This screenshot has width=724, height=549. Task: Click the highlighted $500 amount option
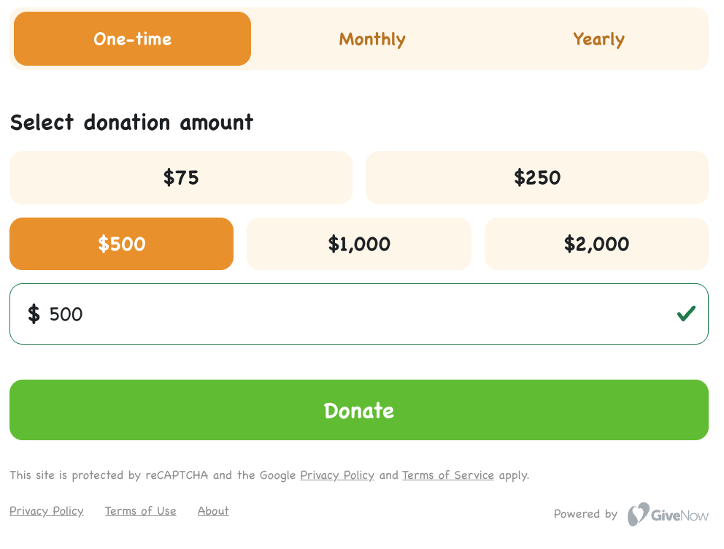(121, 244)
